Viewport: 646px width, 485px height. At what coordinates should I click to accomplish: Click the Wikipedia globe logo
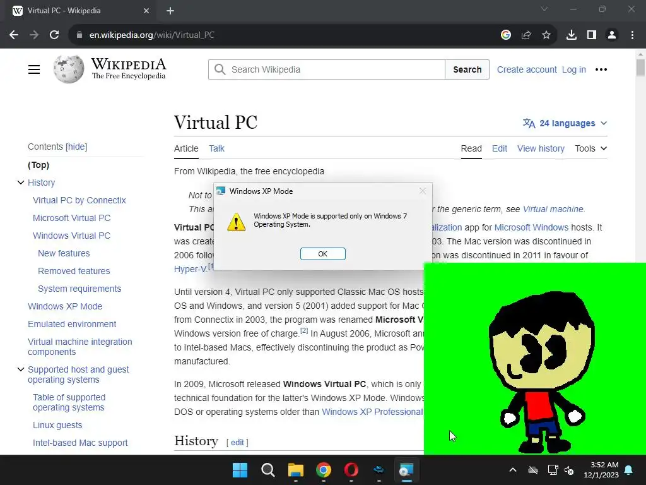point(69,69)
